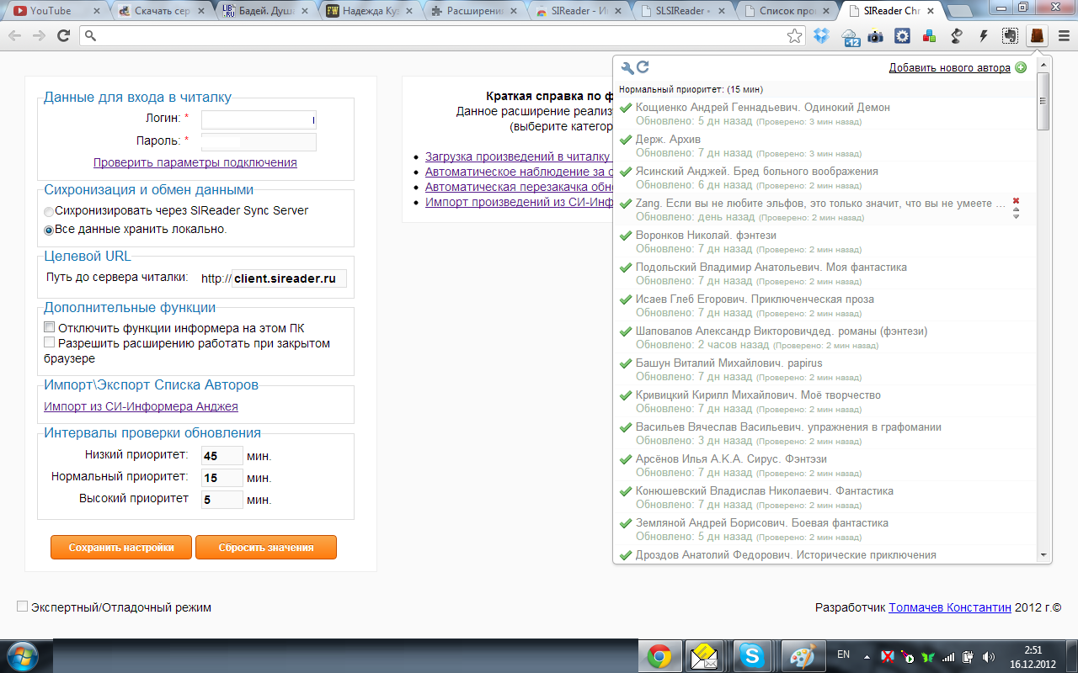This screenshot has height=673, width=1078.
Task: Select store all data locally option
Action: 49,230
